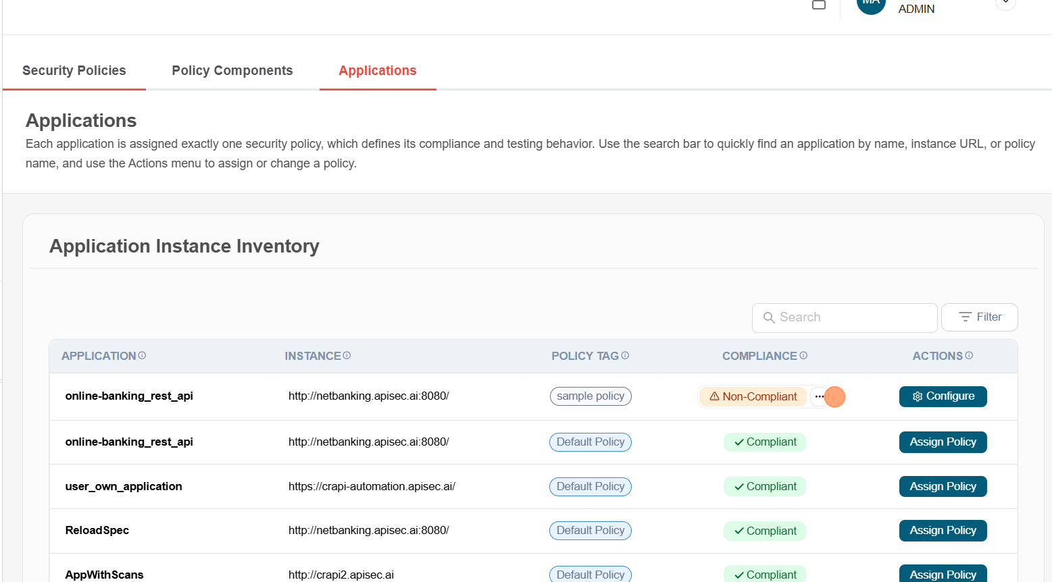1052x582 pixels.
Task: Click the ellipsis icon next to Non-Compliant
Action: tap(819, 397)
